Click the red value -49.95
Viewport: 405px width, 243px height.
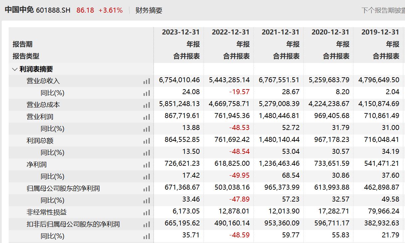point(239,175)
